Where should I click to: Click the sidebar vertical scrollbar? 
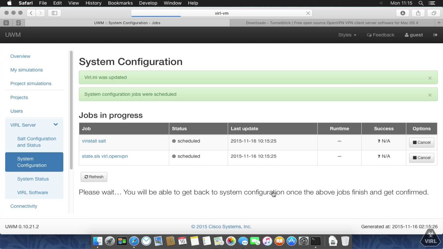71,110
